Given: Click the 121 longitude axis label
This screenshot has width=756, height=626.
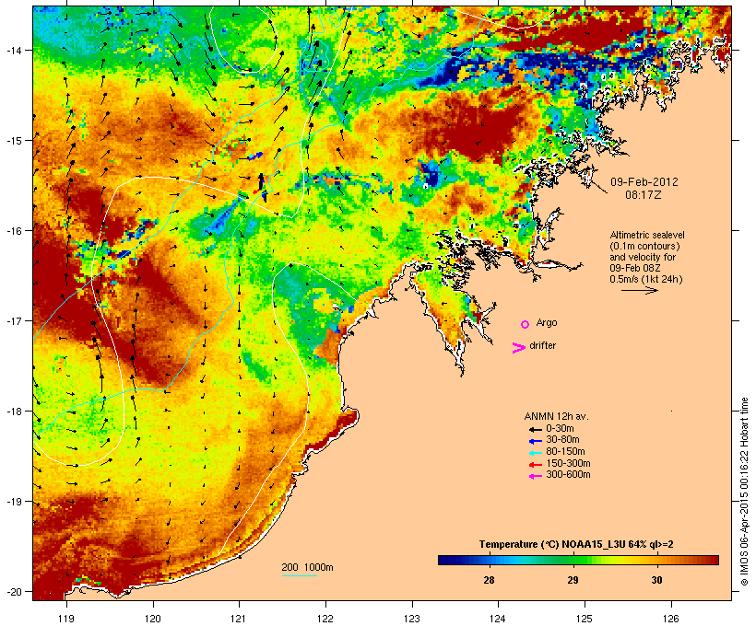Looking at the screenshot, I should [x=239, y=619].
